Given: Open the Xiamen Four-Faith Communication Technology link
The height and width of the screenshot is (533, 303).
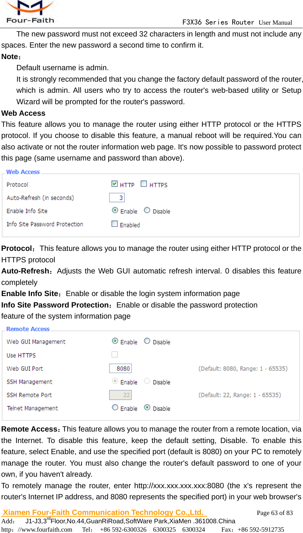Looking at the screenshot, I should tap(104, 512).
